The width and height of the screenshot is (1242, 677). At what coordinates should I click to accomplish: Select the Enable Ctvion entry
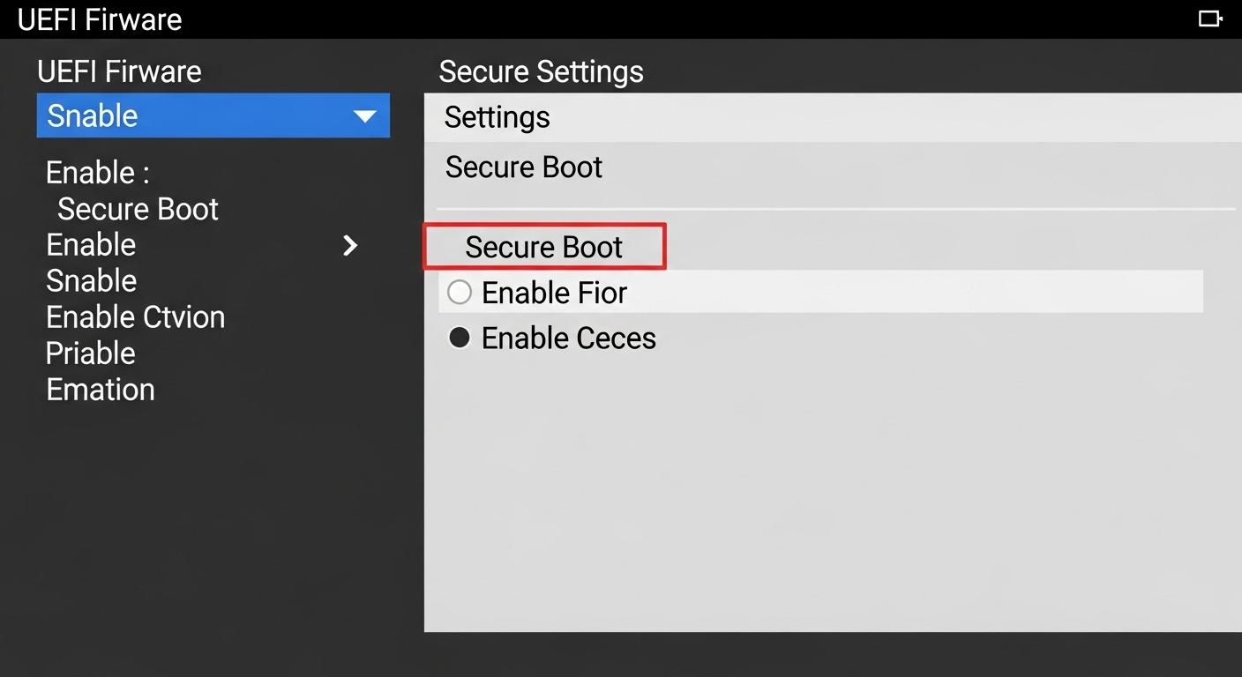point(135,316)
